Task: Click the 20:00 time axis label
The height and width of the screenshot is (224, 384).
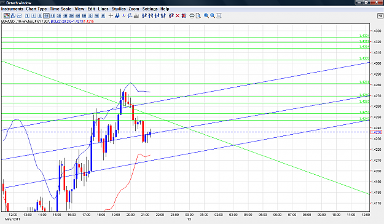Action: pos(130,215)
